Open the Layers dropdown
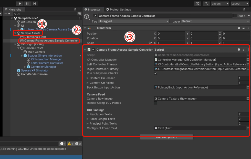 [220, 4]
